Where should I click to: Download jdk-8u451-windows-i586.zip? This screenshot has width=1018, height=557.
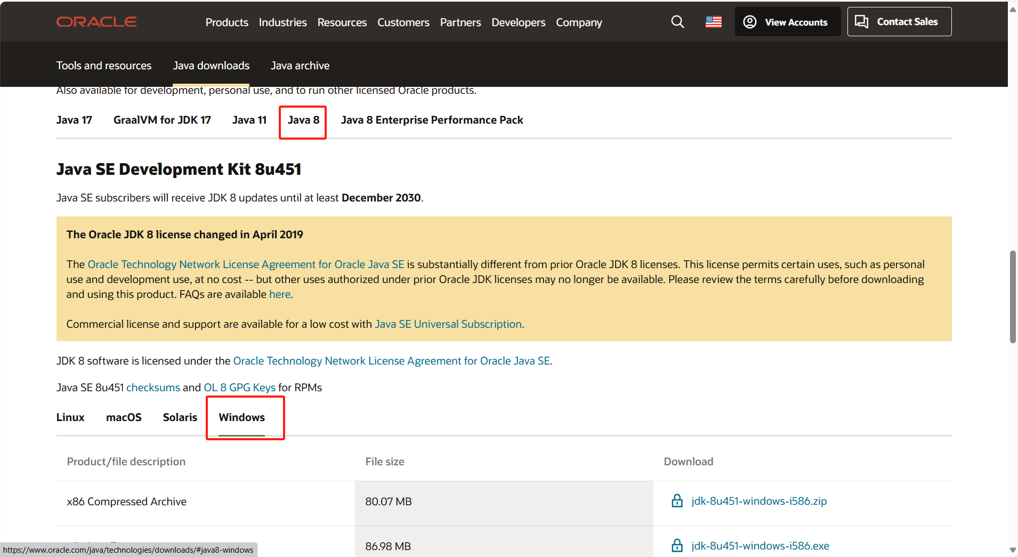(x=759, y=501)
